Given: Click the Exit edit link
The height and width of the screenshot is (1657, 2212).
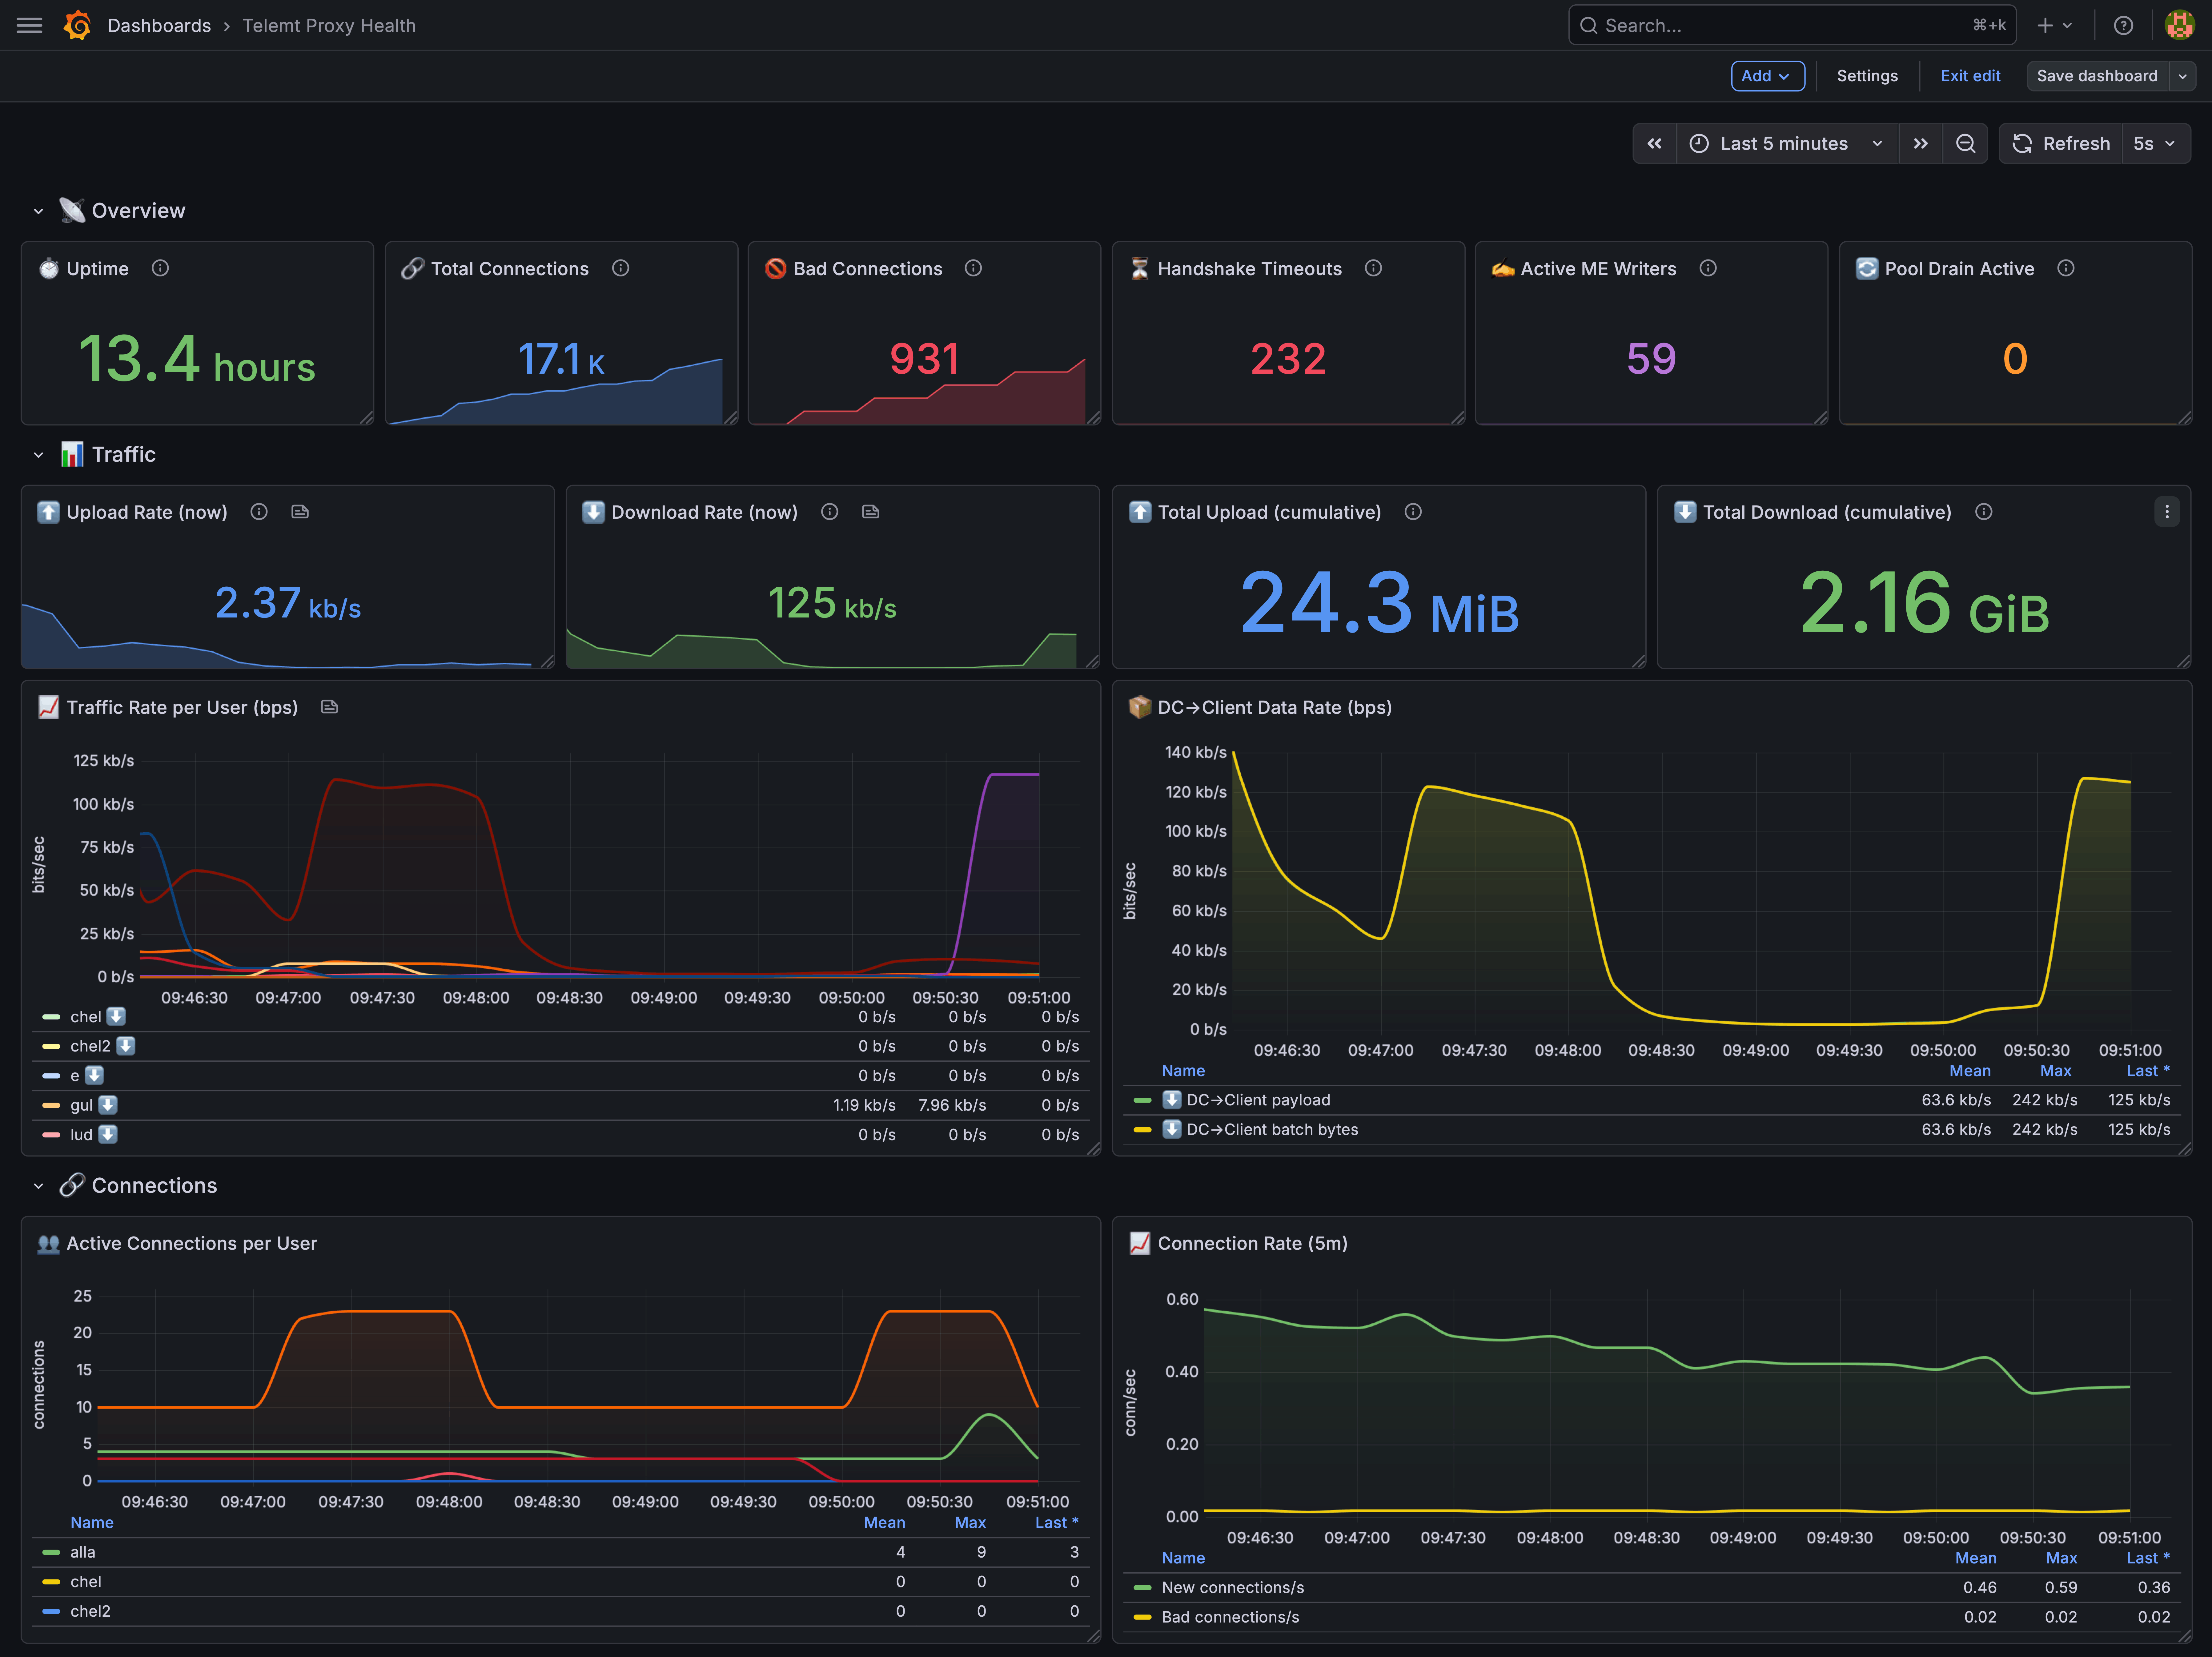Looking at the screenshot, I should click(x=1970, y=76).
